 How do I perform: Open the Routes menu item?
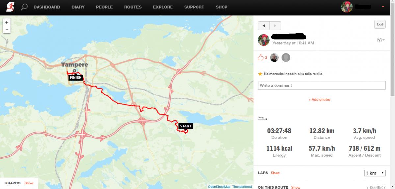[133, 7]
